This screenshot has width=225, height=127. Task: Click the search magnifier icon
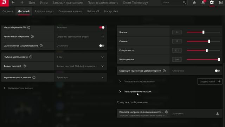point(184,2)
